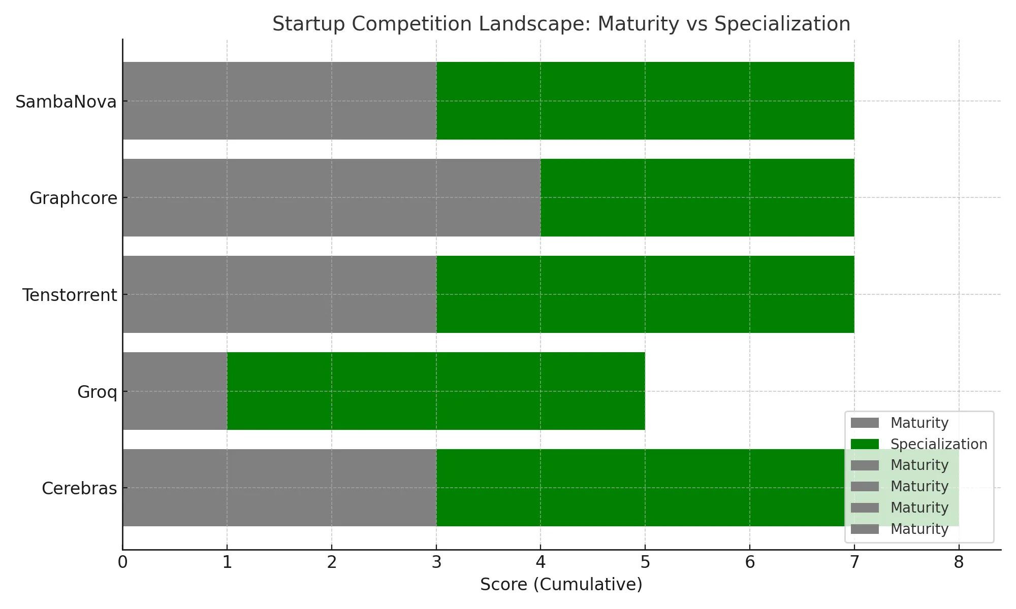Select Groq's green Specialization bar segment

click(x=436, y=391)
